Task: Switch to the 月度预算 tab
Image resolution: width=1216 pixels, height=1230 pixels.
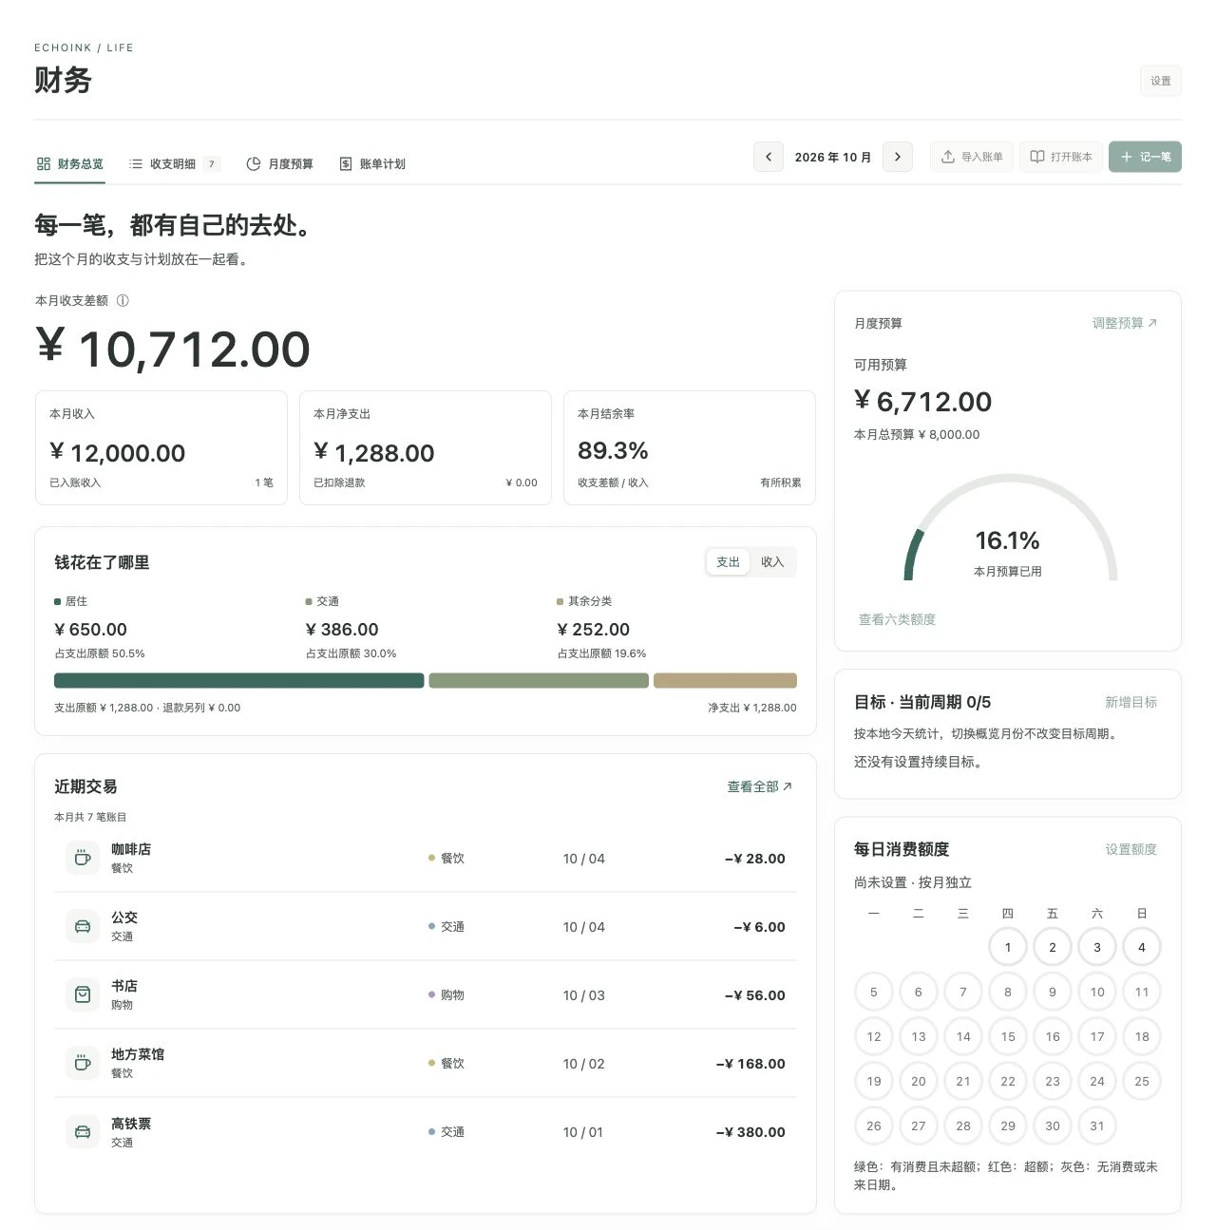Action: click(279, 163)
